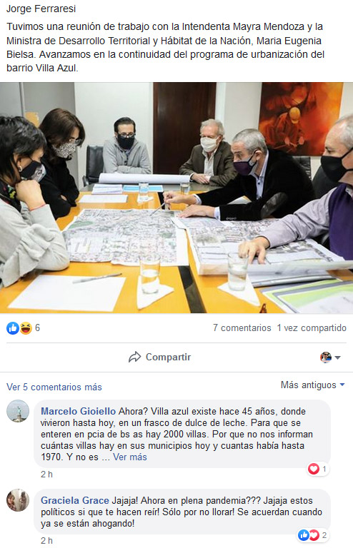This screenshot has width=353, height=548.
Task: Open the 7 comentarios link
Action: 242,328
